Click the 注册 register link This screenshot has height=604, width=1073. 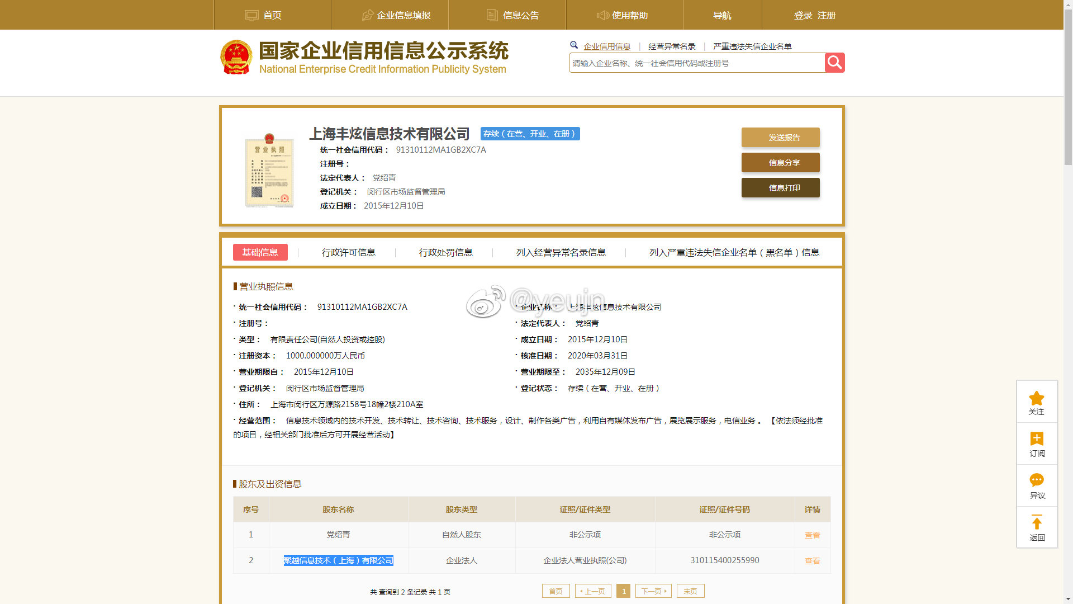pyautogui.click(x=827, y=16)
